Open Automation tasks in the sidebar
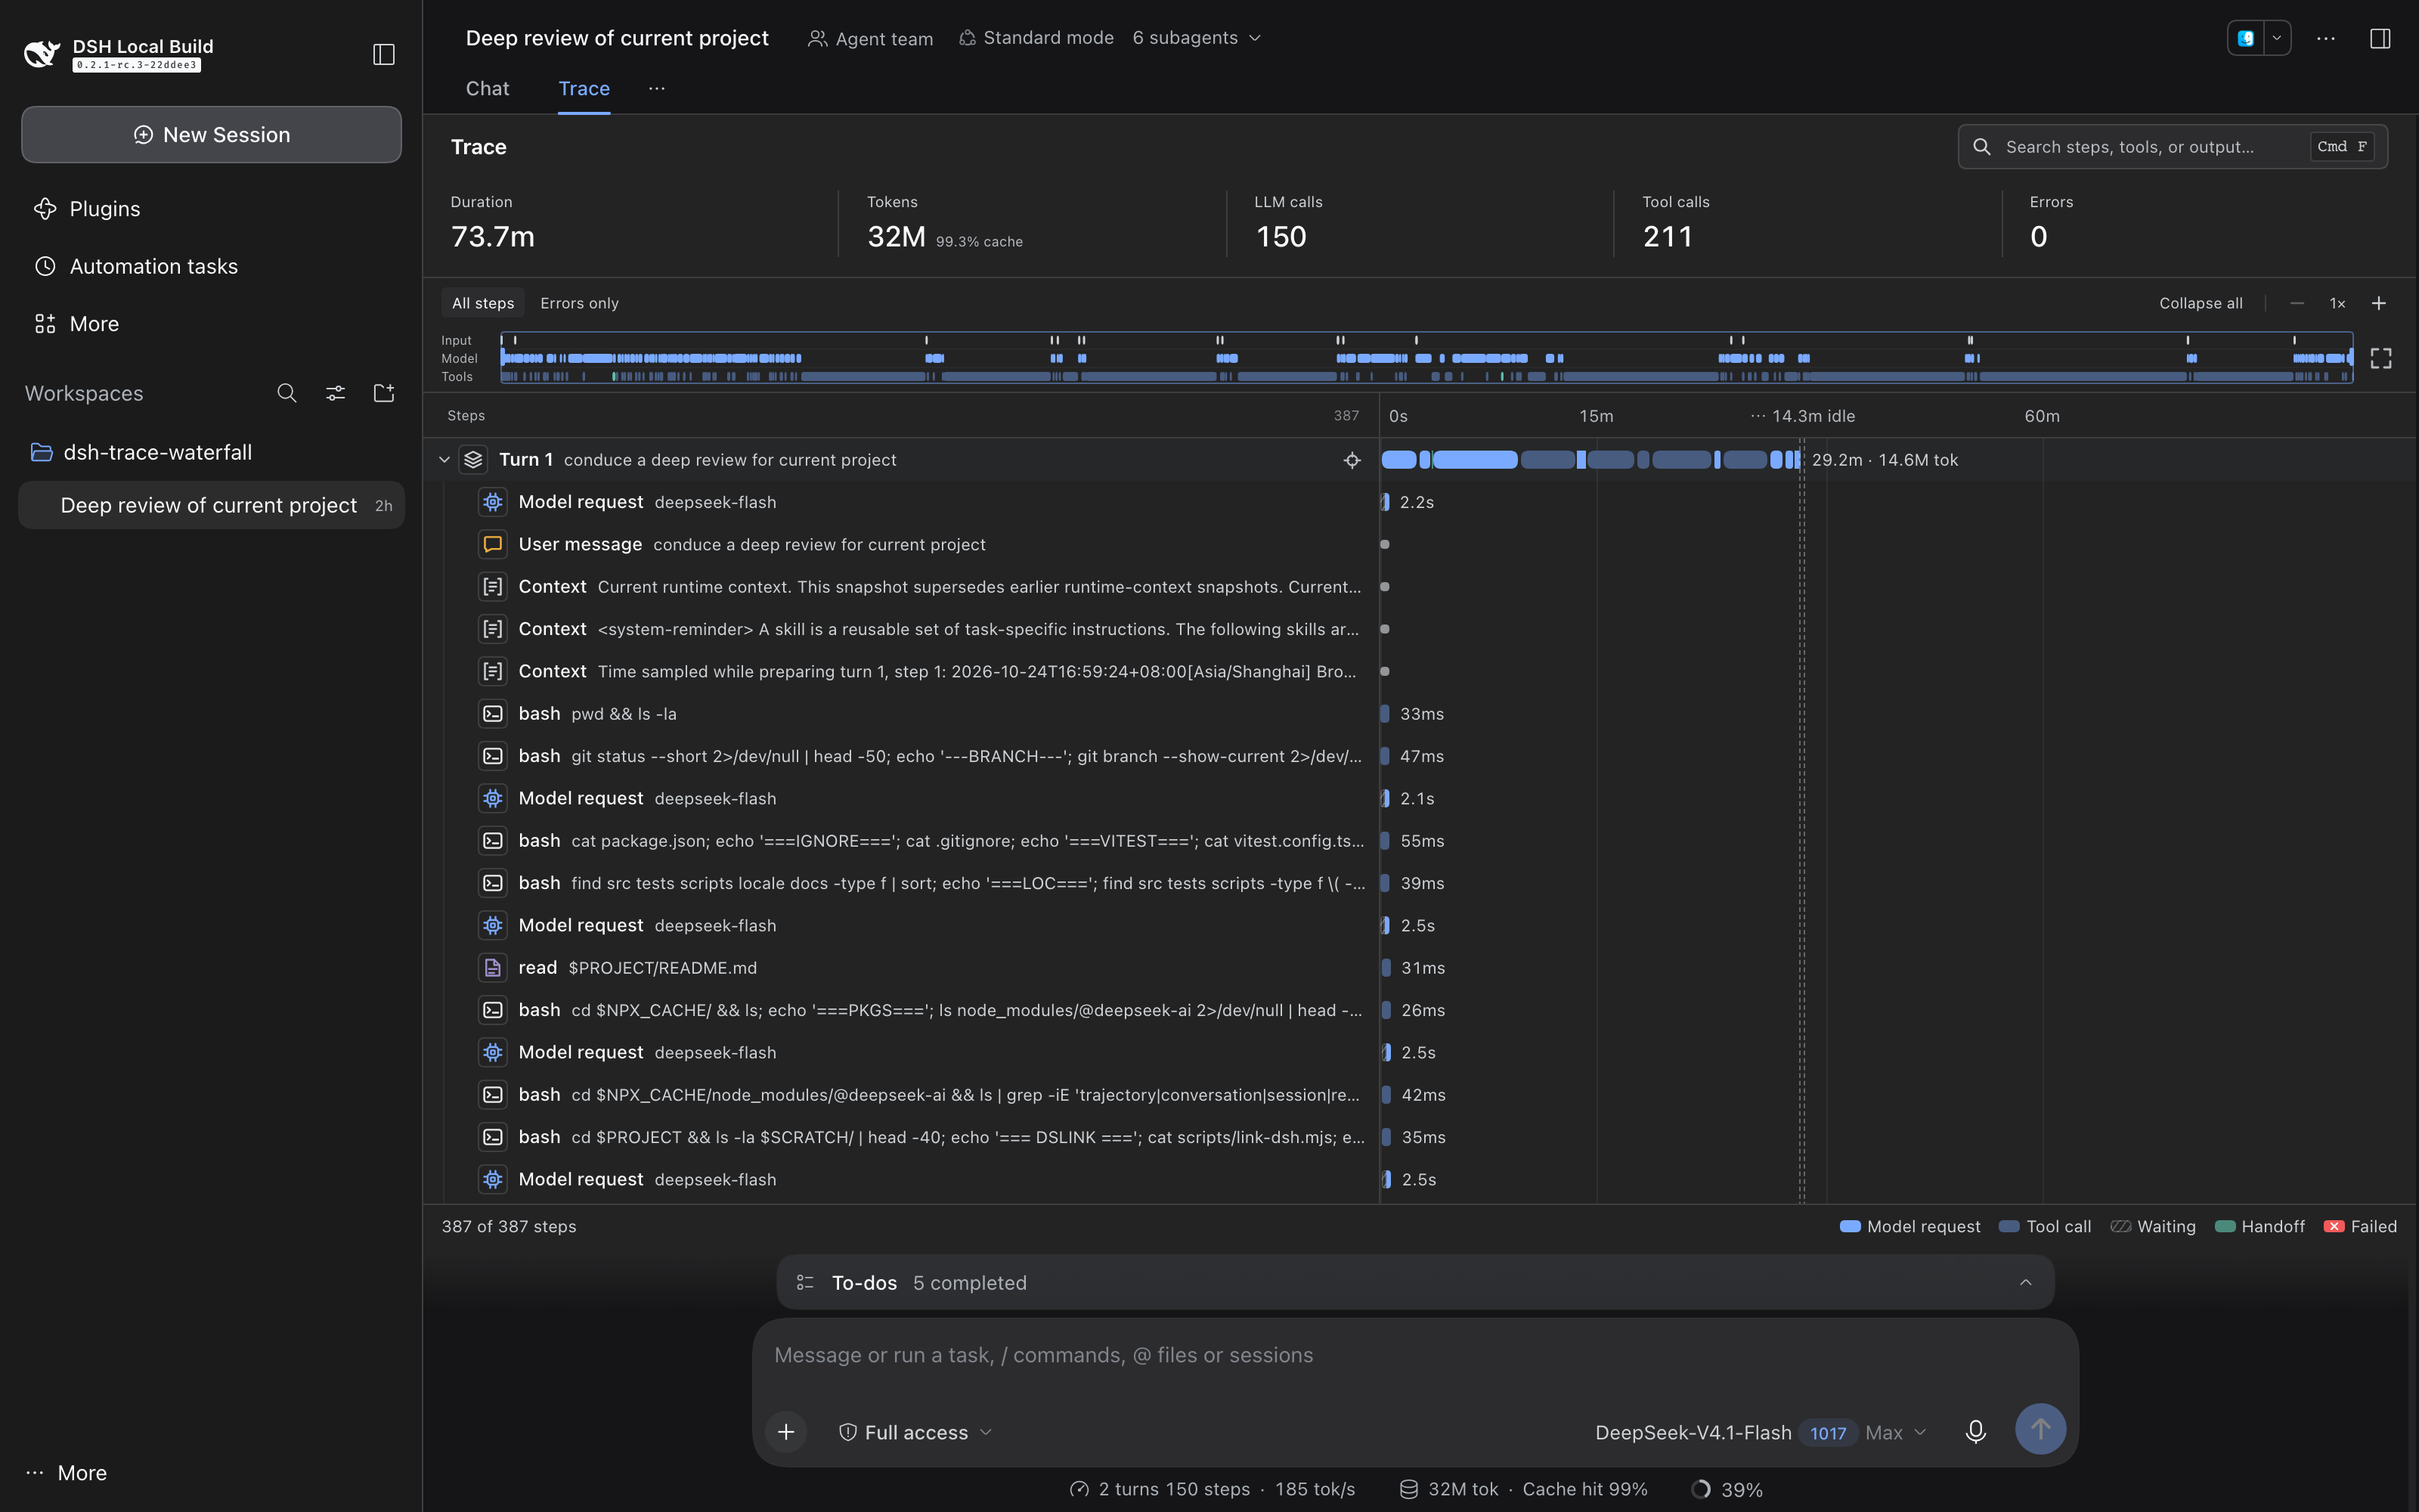The width and height of the screenshot is (2419, 1512). pyautogui.click(x=211, y=266)
